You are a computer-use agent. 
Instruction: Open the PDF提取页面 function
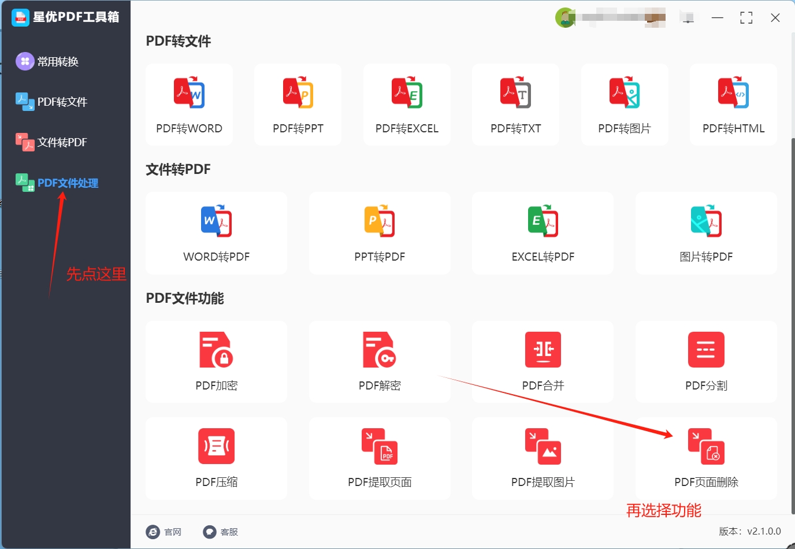pos(380,458)
